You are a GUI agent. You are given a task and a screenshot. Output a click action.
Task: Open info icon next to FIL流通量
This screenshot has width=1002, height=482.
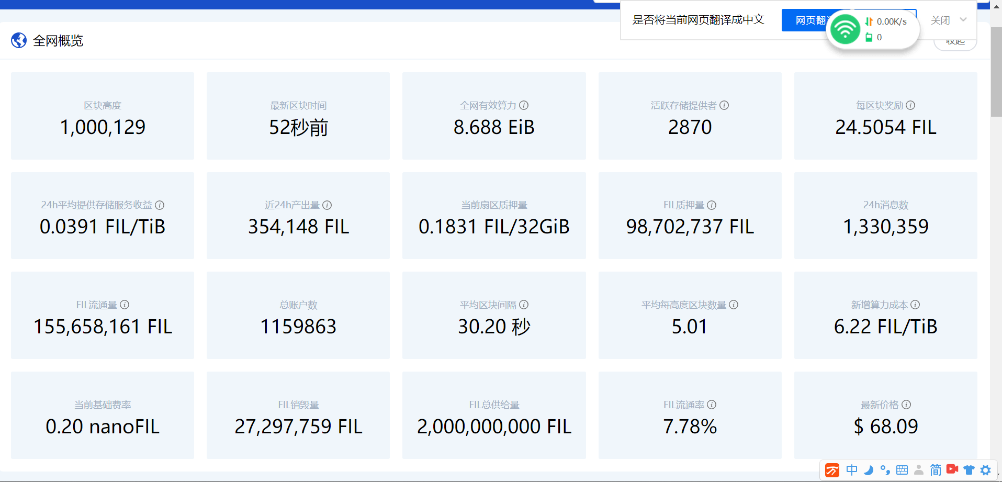[125, 305]
